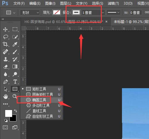The height and width of the screenshot is (139, 149).
Task: Select the Quick Selection tool
Action: pyautogui.click(x=15, y=37)
